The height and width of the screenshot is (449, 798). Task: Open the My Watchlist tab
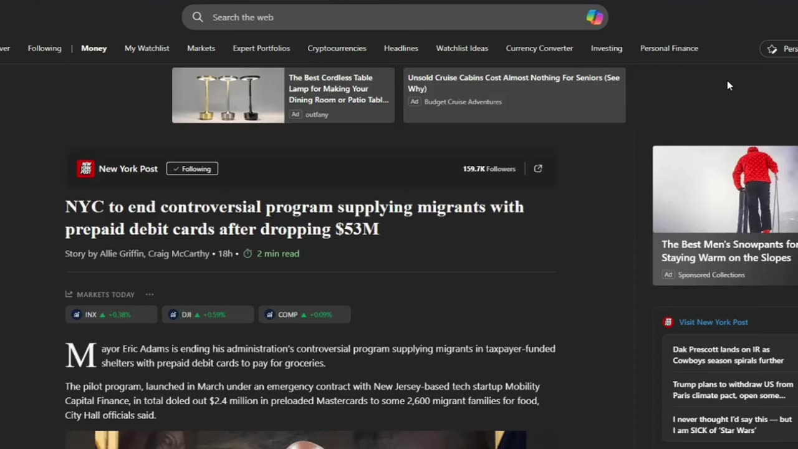[147, 49]
